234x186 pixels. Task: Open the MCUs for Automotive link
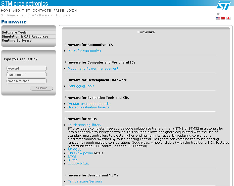tap(84, 51)
